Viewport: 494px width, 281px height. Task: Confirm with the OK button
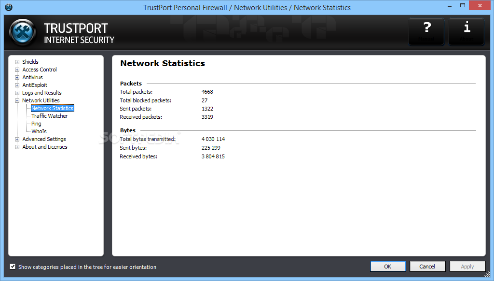[x=388, y=267]
